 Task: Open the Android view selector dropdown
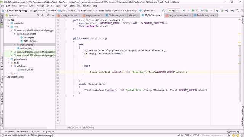coord(13,15)
